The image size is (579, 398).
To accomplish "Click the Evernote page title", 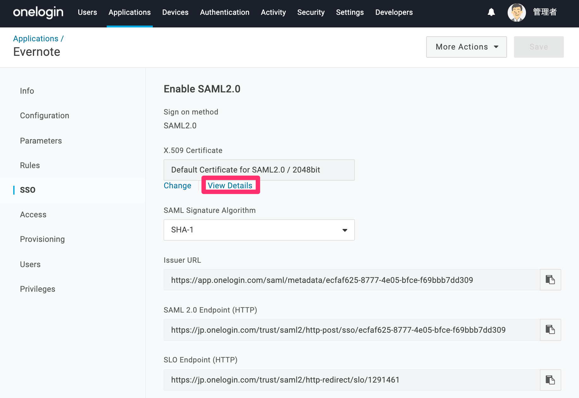I will point(37,52).
